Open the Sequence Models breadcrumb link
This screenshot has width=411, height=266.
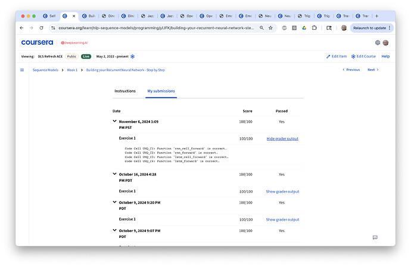(45, 70)
